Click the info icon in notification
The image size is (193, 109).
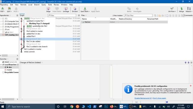tap(128, 89)
